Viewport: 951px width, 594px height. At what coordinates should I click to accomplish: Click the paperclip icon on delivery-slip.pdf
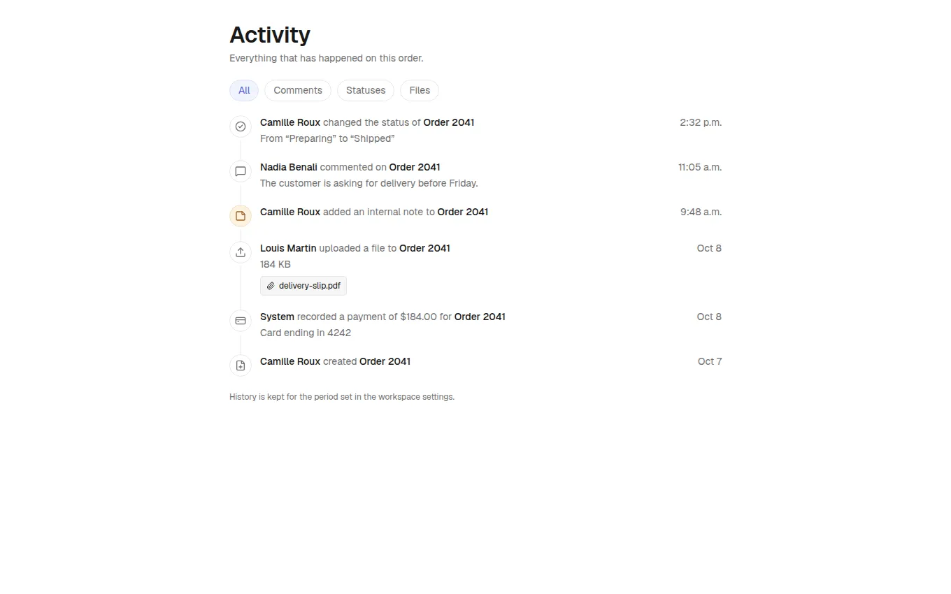coord(271,286)
